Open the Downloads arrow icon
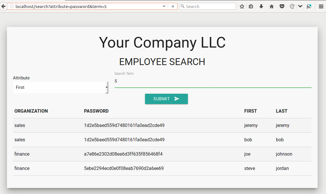 pyautogui.click(x=261, y=6)
